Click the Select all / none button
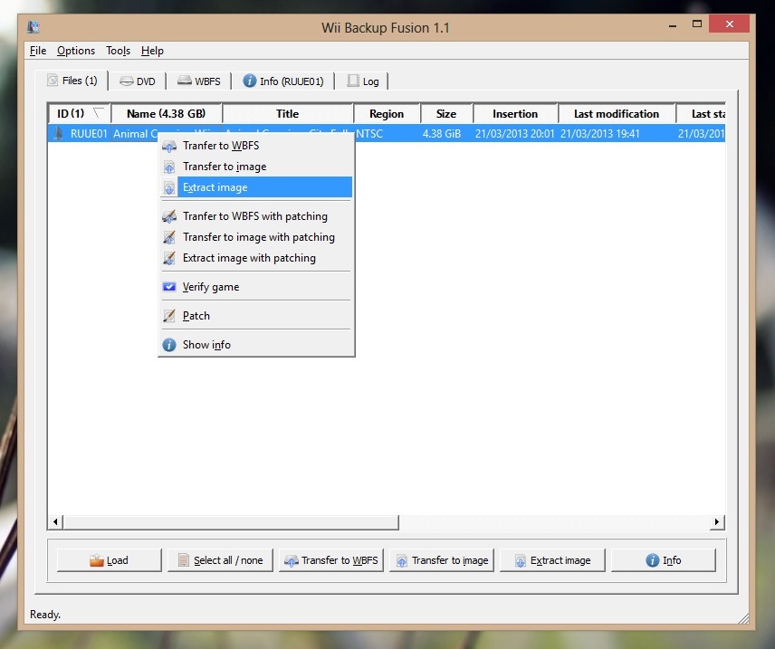 pos(220,560)
